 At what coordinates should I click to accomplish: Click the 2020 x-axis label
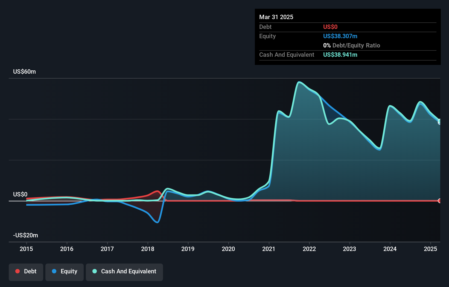228,249
